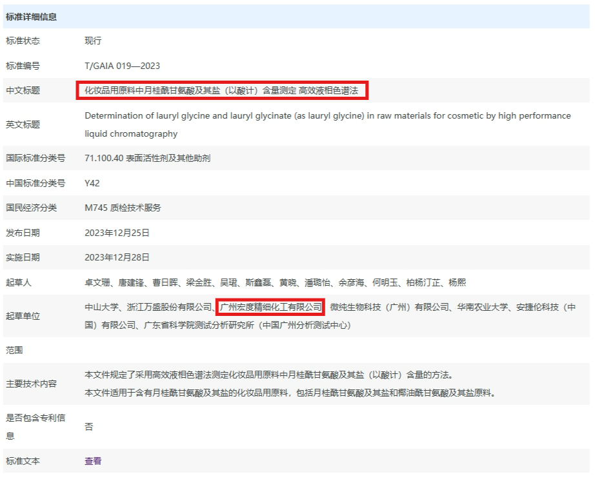
Task: Click the 起草单位 row label
Action: tap(23, 317)
